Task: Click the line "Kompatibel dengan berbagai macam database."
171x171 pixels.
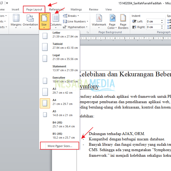Action: pyautogui.click(x=127, y=139)
